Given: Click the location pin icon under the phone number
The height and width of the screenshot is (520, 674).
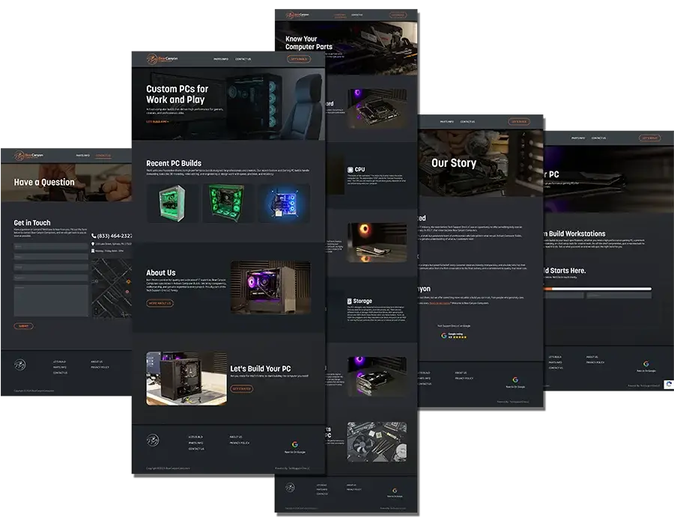Looking at the screenshot, I should tap(94, 244).
